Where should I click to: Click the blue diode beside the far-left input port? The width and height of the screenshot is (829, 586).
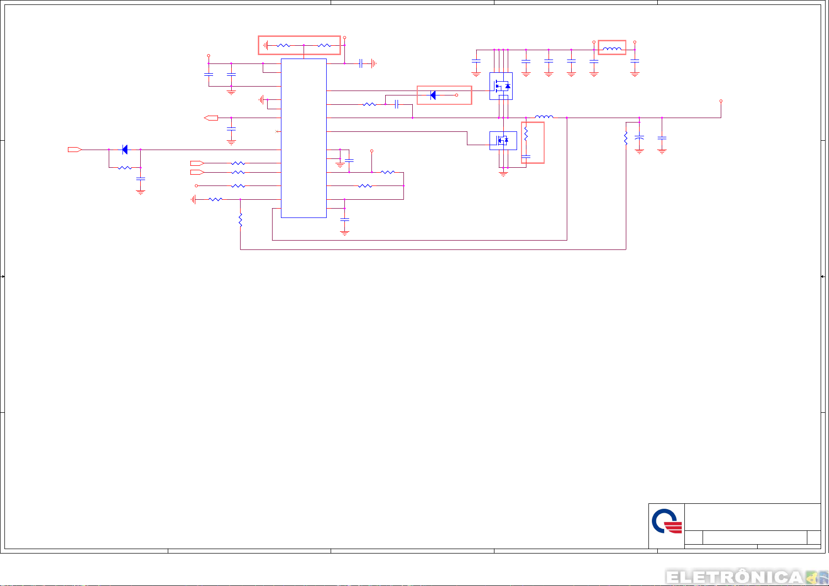pos(125,150)
